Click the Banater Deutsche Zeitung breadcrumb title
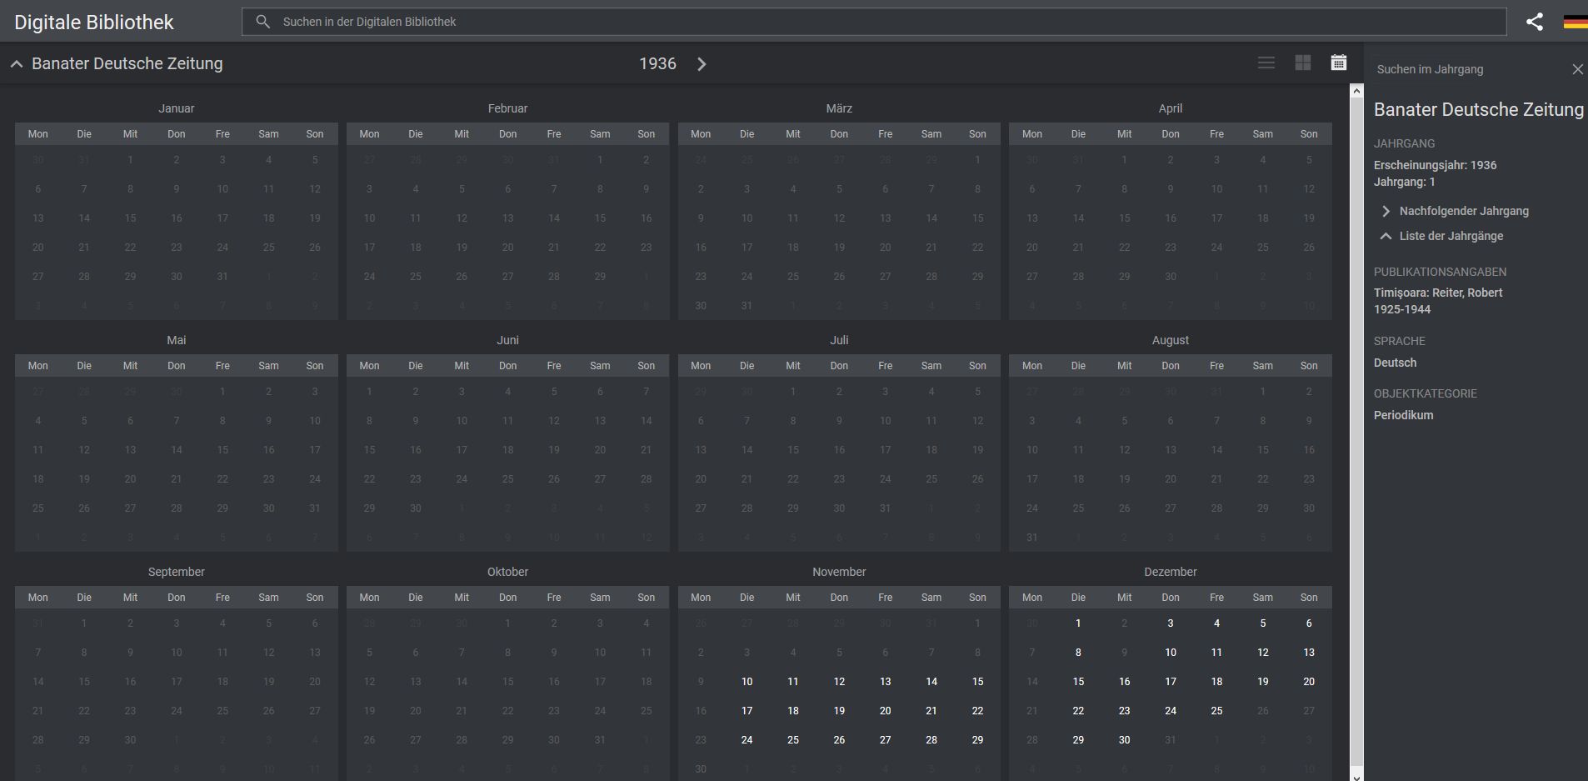Image resolution: width=1588 pixels, height=781 pixels. [x=127, y=64]
